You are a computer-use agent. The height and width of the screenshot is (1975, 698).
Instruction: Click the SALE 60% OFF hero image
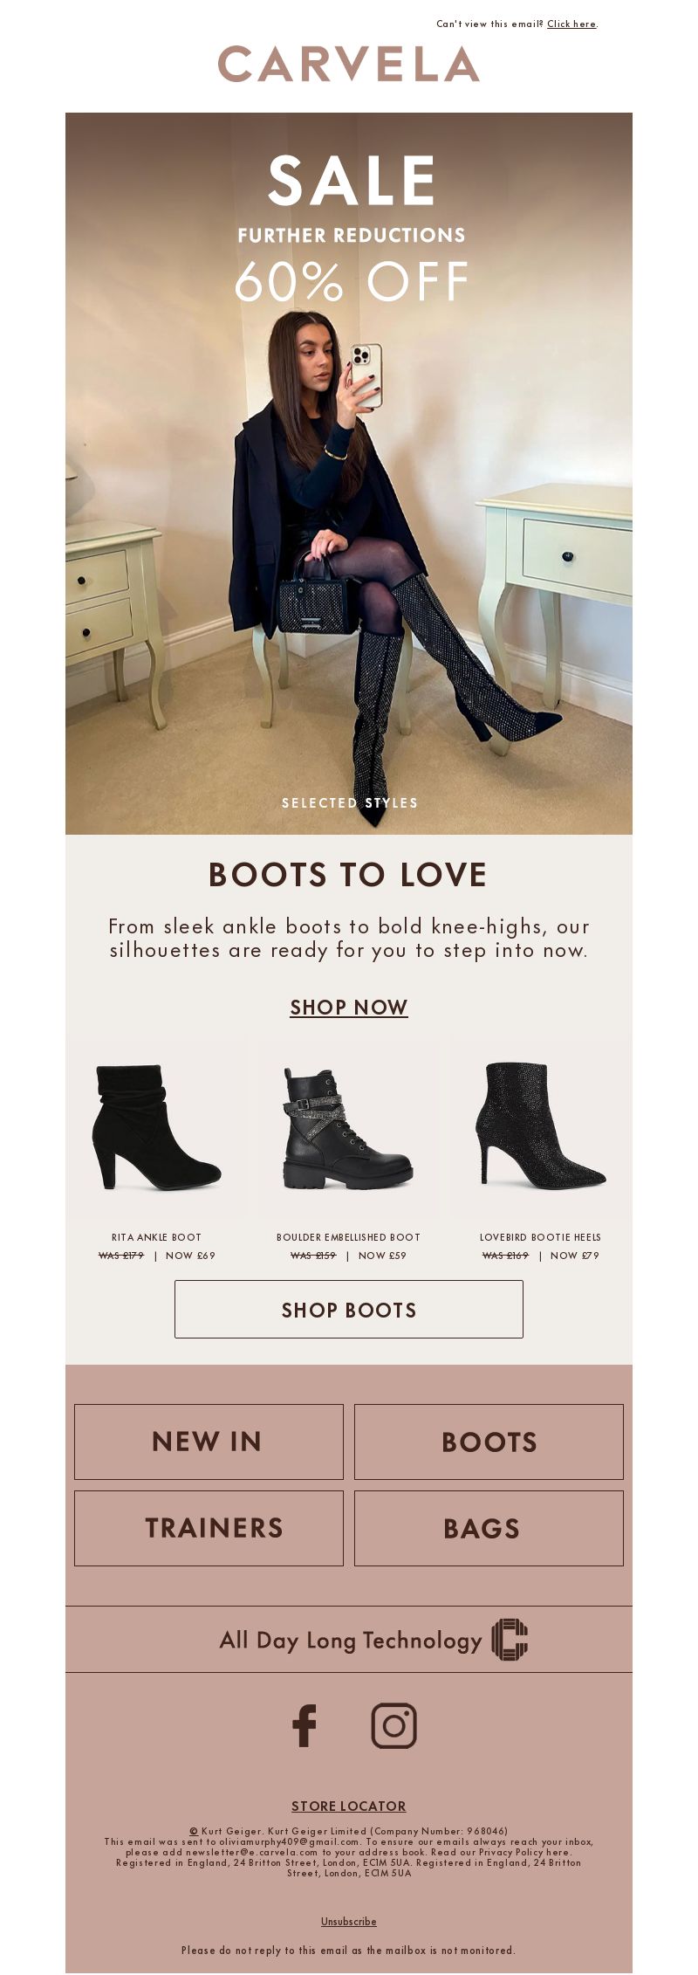[x=349, y=473]
